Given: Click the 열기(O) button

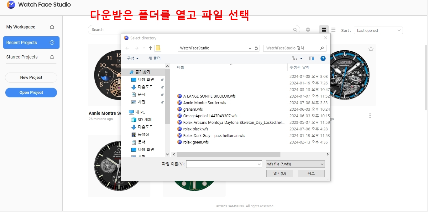Looking at the screenshot, I should (279, 174).
